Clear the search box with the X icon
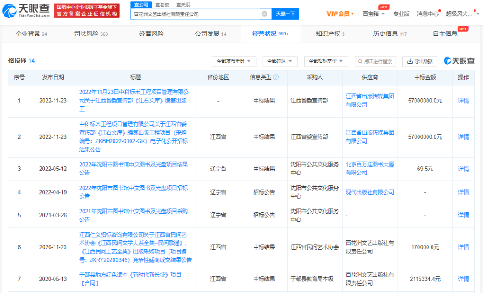The image size is (483, 293). point(264,14)
